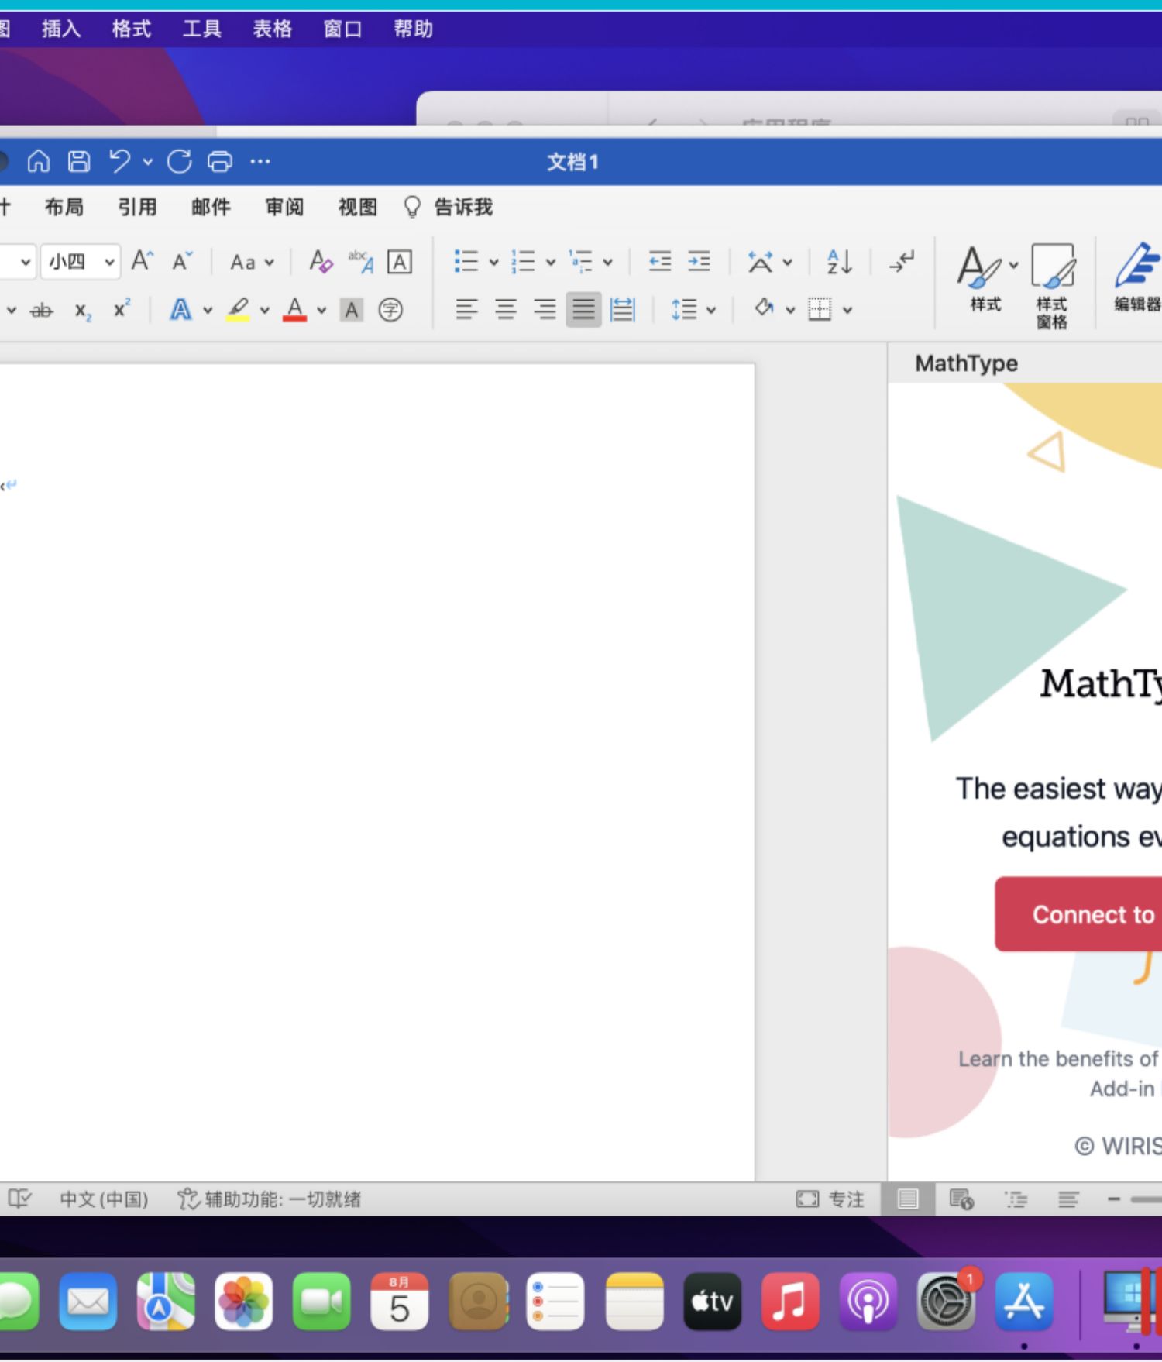
Task: Switch to outline view in status bar
Action: [x=1016, y=1199]
